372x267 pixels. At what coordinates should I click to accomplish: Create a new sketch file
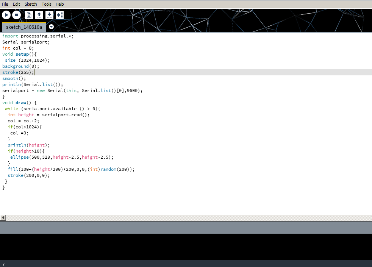(29, 15)
